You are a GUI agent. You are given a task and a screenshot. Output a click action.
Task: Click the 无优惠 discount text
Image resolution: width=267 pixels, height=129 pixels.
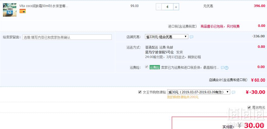208,6
